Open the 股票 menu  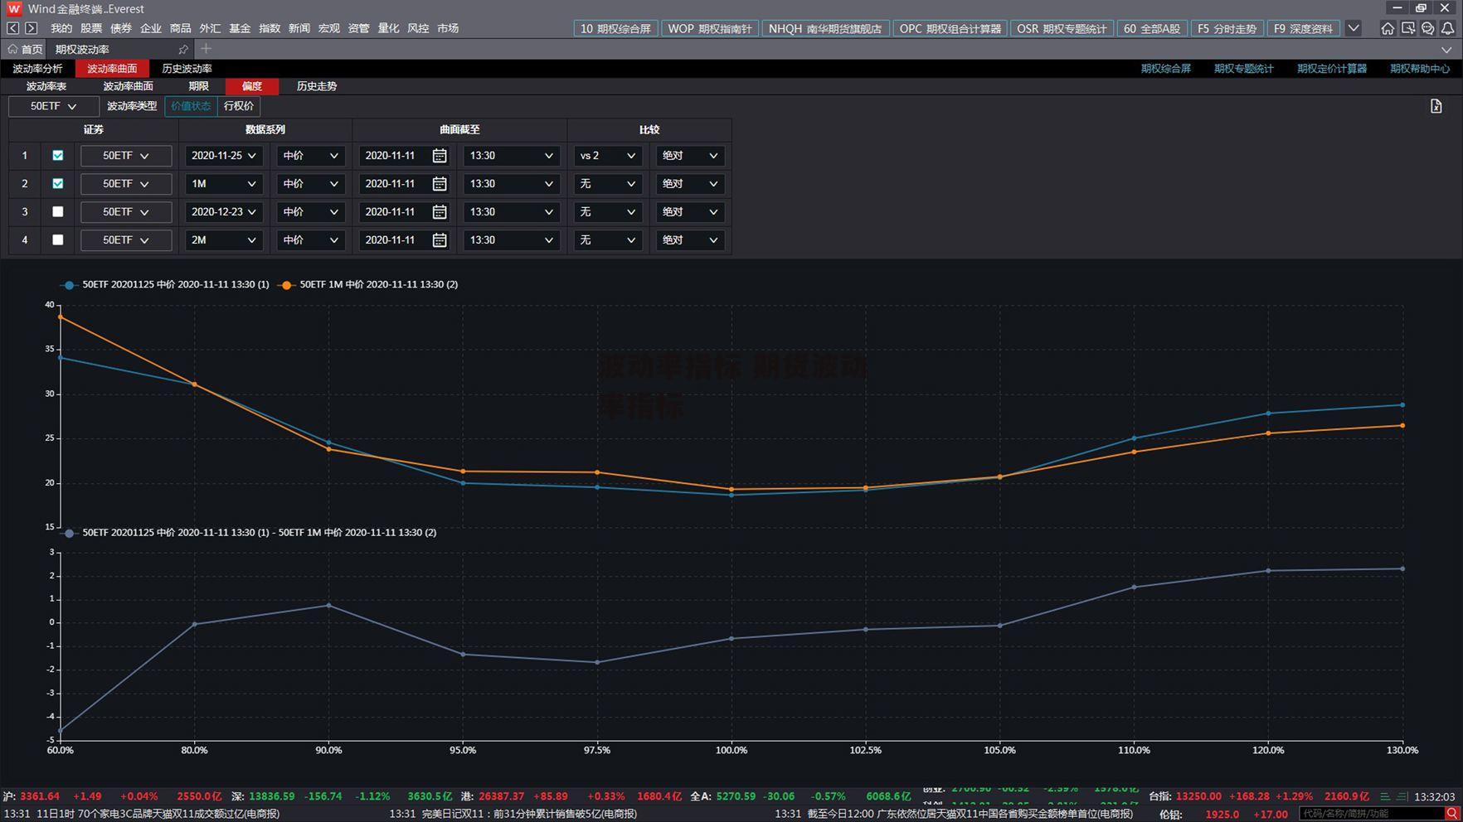(x=91, y=28)
